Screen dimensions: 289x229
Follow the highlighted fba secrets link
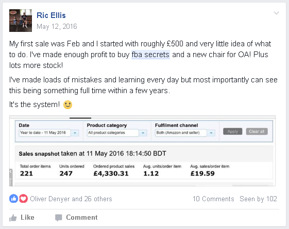click(150, 55)
